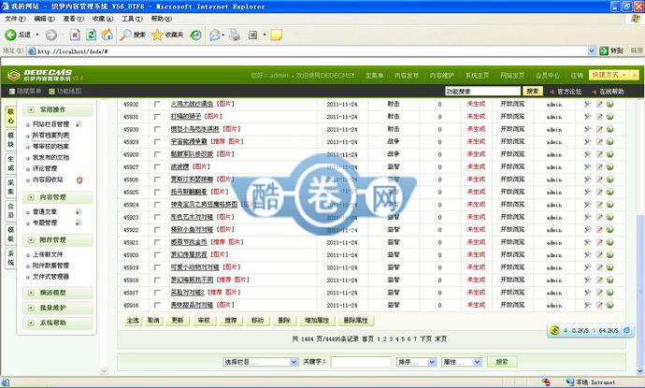Click the 功能搜索 search box
Image resolution: width=645 pixels, height=388 pixels.
[x=483, y=91]
